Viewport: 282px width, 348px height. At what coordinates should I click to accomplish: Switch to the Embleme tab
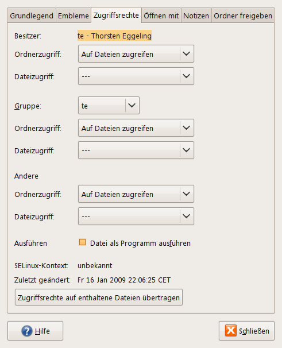[x=74, y=16]
